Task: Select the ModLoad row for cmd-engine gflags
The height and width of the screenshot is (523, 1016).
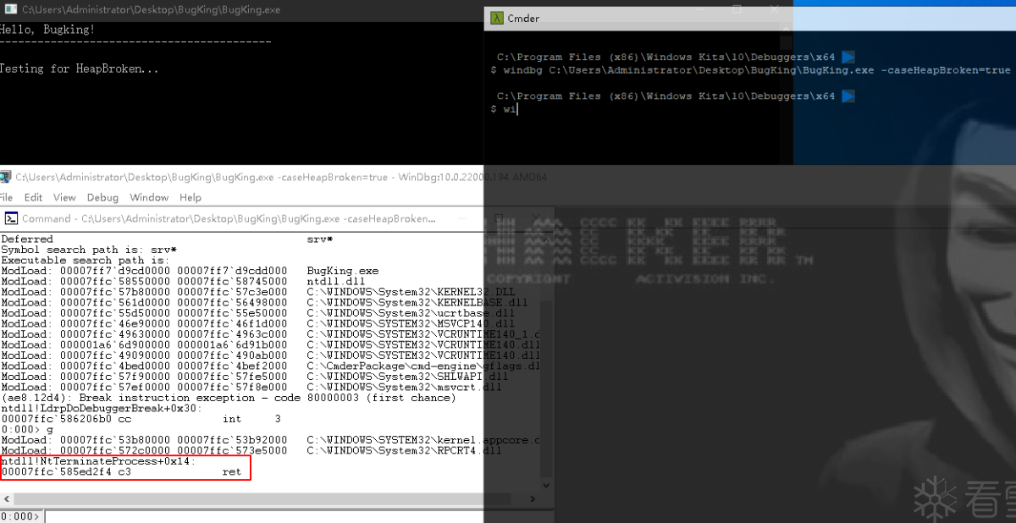Action: pyautogui.click(x=270, y=366)
